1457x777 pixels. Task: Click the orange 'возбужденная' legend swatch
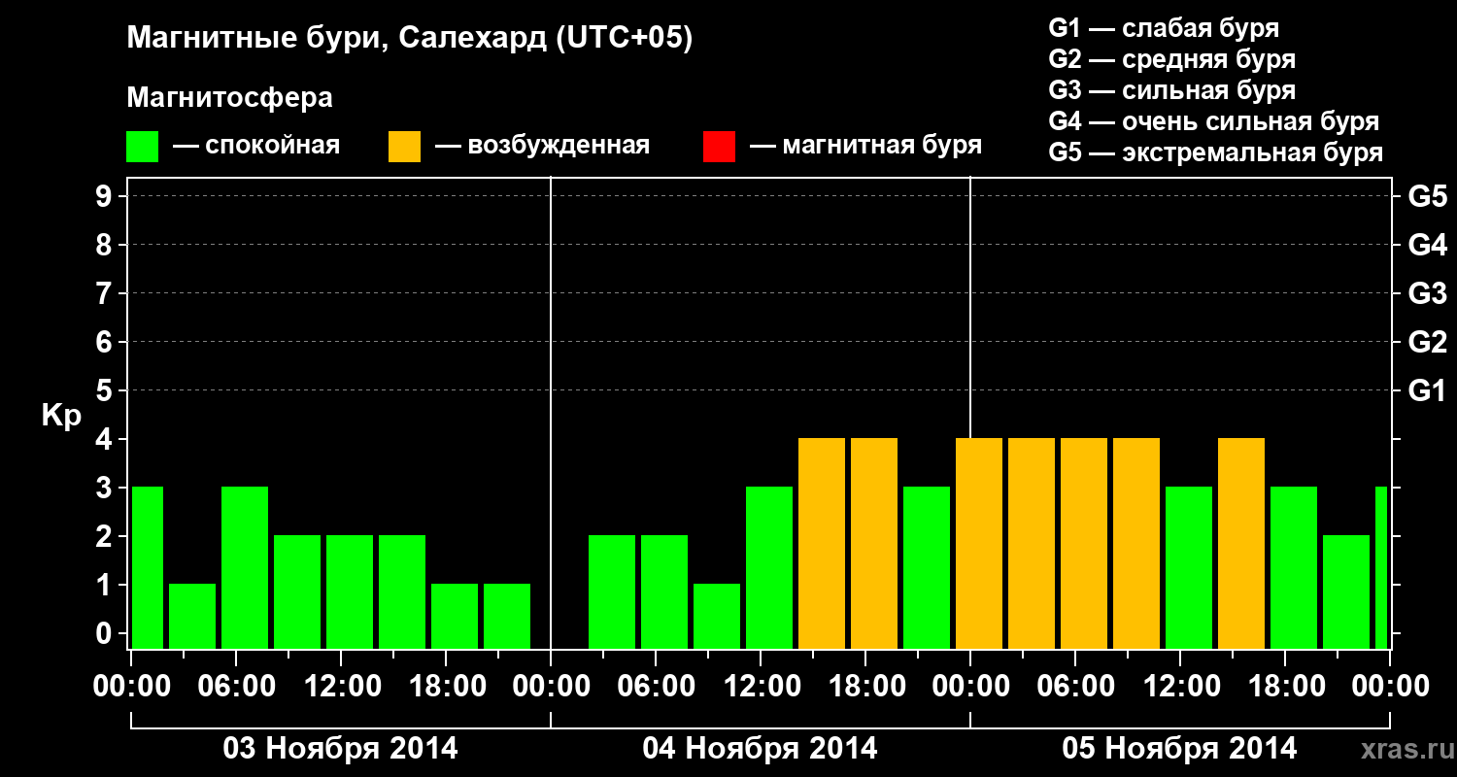[x=405, y=147]
